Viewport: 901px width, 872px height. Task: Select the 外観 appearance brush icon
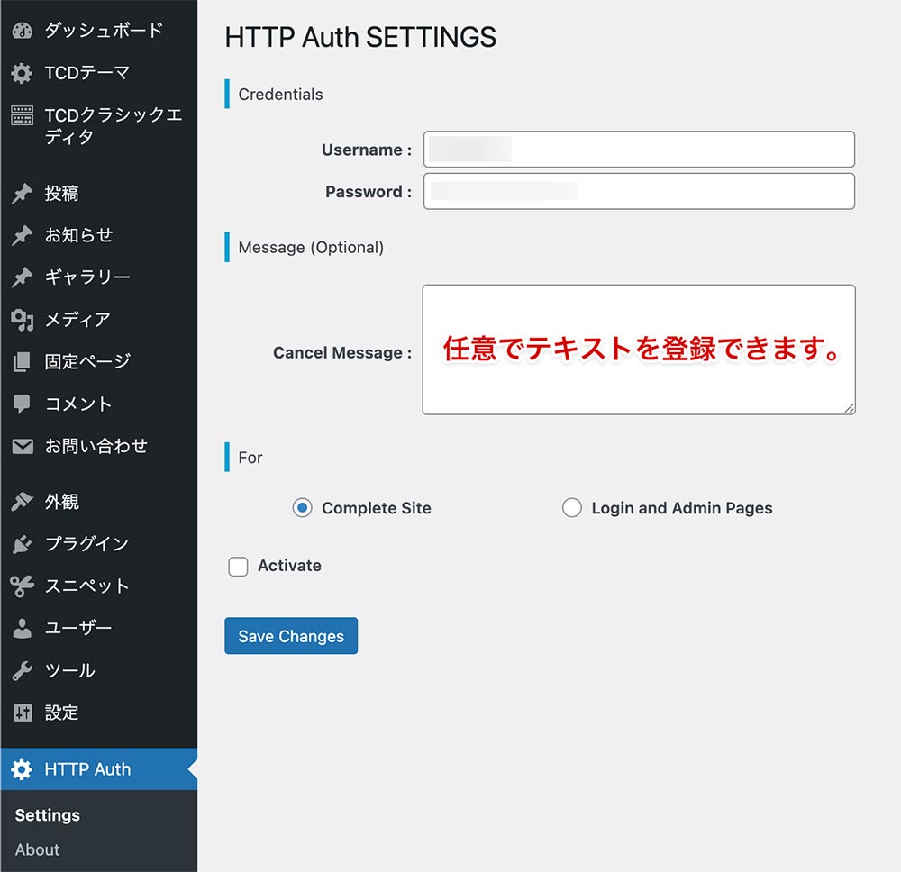[21, 502]
